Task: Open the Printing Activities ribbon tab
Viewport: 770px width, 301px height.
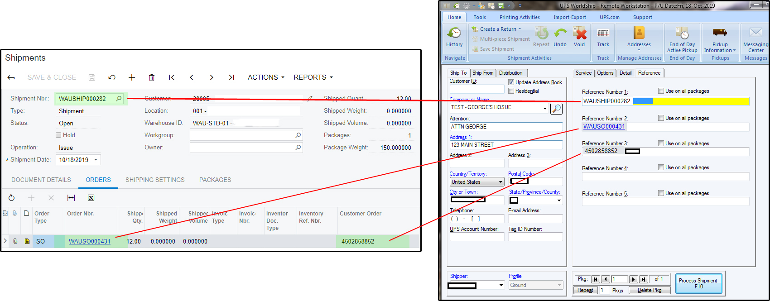Action: tap(520, 17)
